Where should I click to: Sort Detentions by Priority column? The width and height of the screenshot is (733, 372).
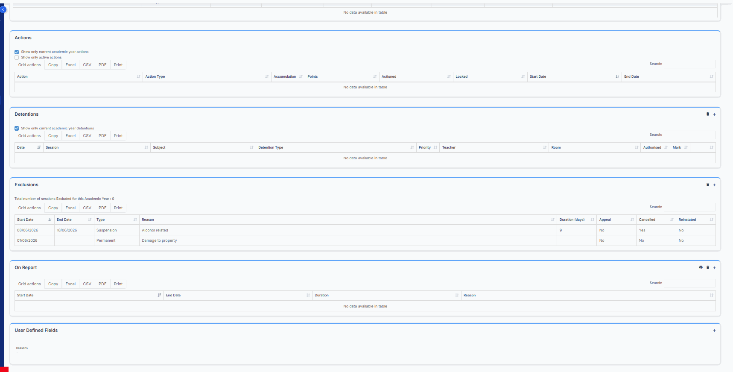(428, 148)
